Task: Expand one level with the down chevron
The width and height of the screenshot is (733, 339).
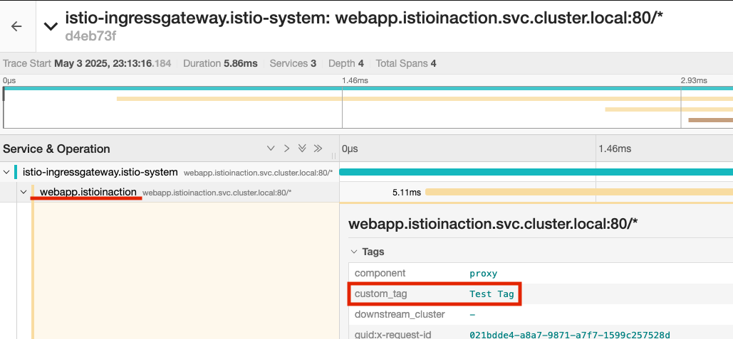Action: [x=271, y=149]
